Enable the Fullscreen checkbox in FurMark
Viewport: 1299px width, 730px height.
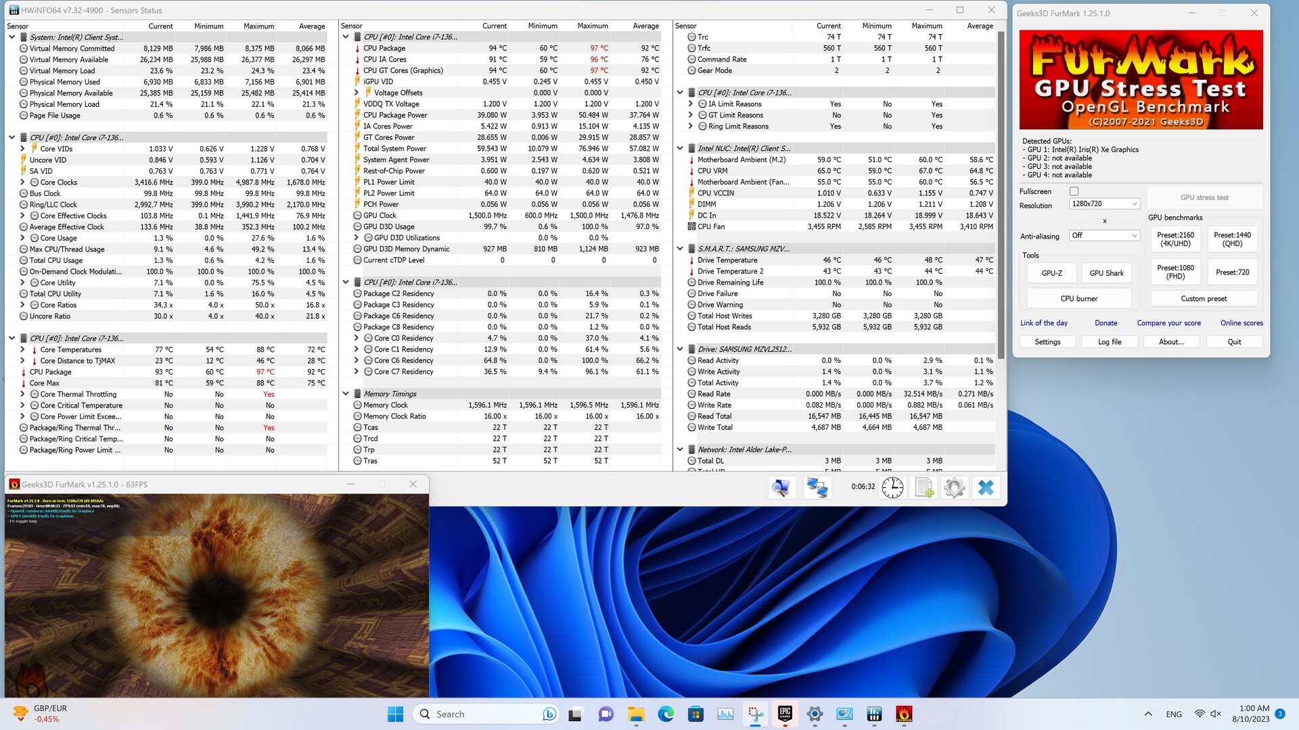pyautogui.click(x=1074, y=191)
